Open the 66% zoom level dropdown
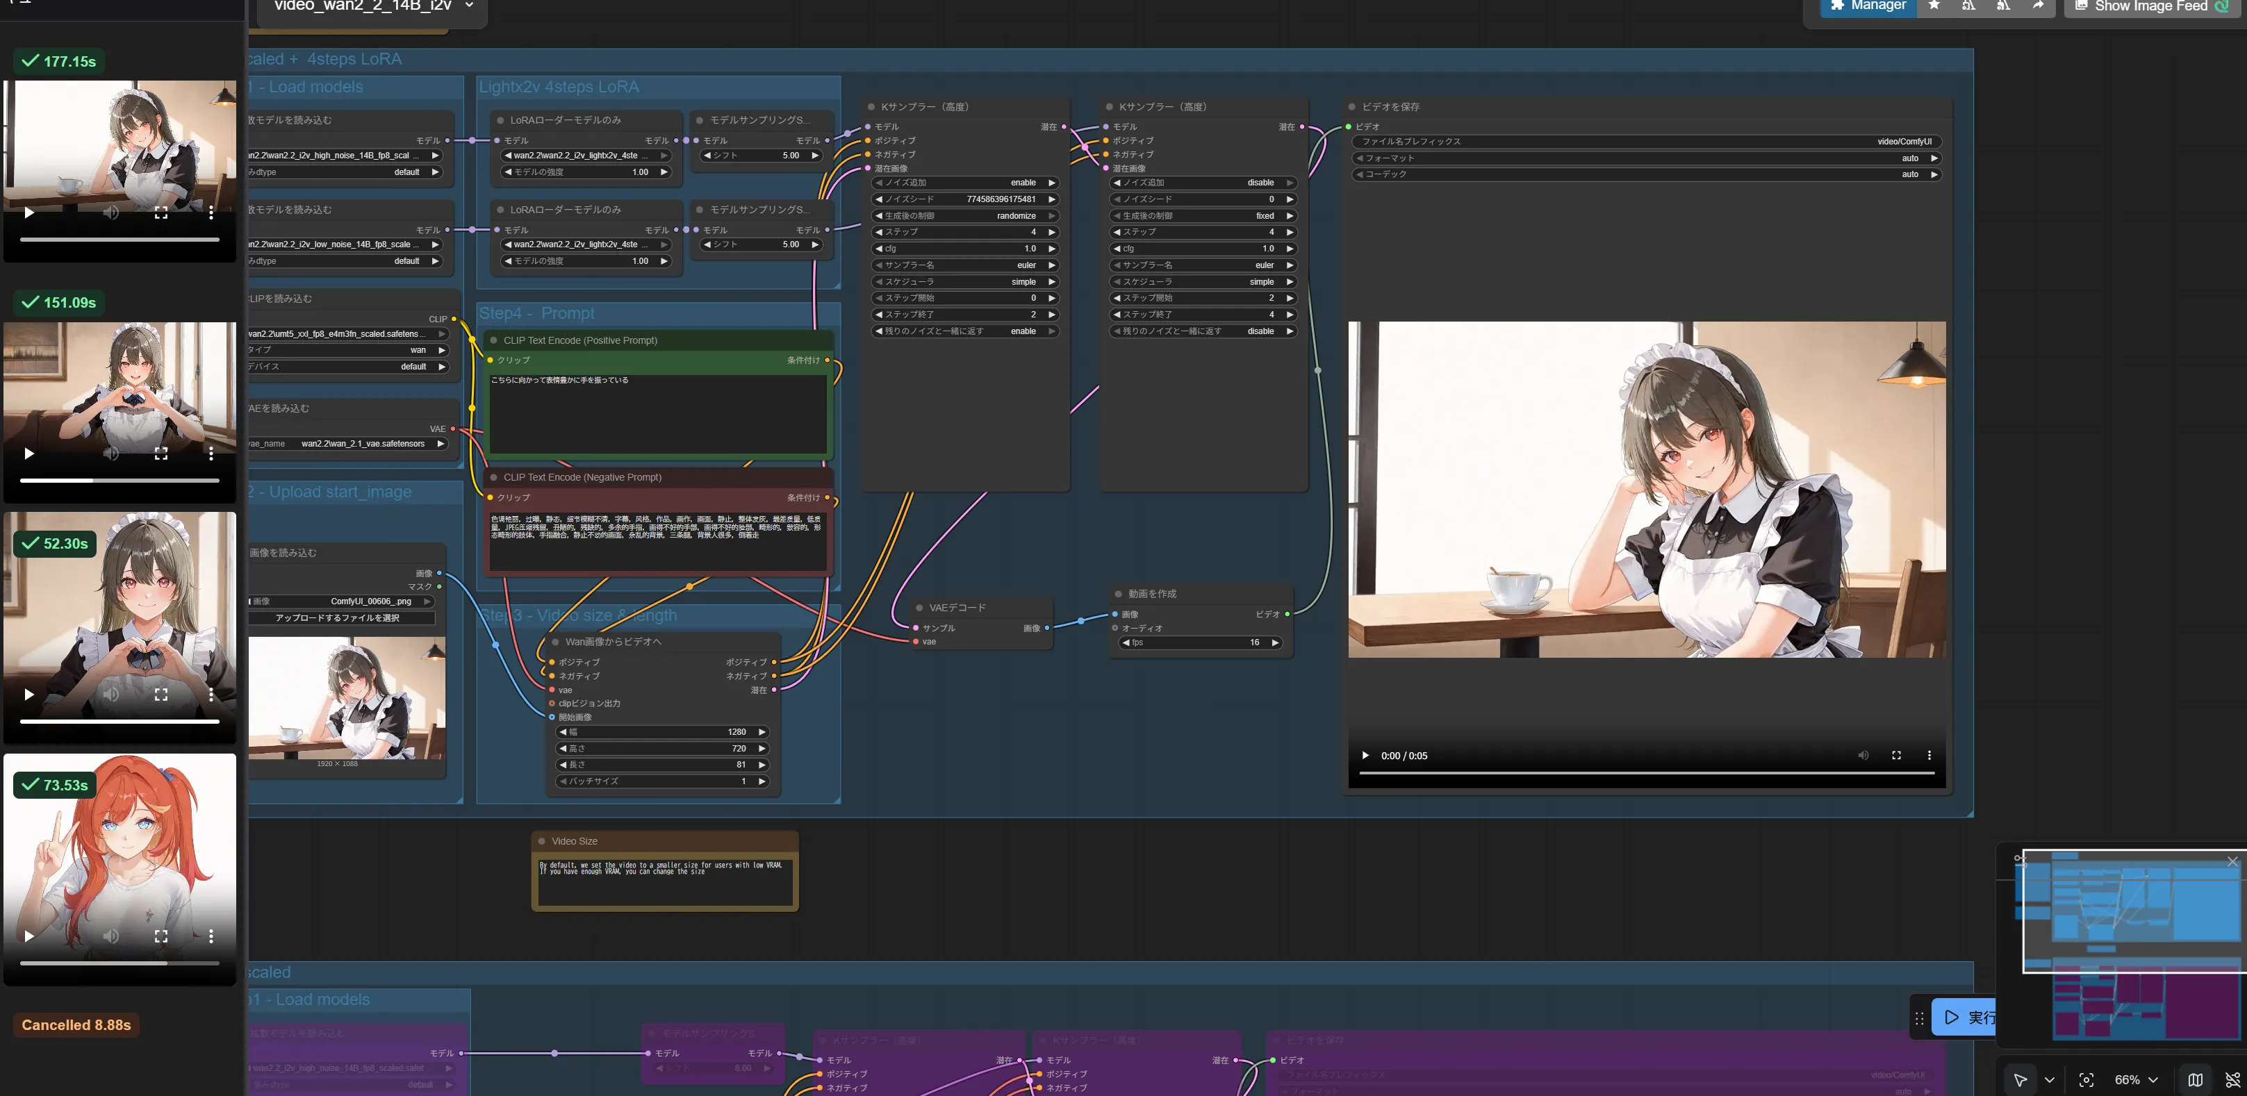Viewport: 2247px width, 1096px height. click(x=2134, y=1079)
